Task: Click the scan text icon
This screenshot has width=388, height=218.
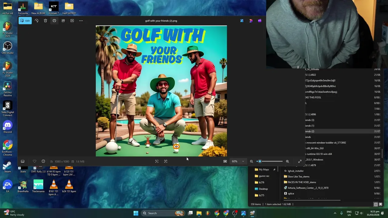Action: [x=166, y=161]
